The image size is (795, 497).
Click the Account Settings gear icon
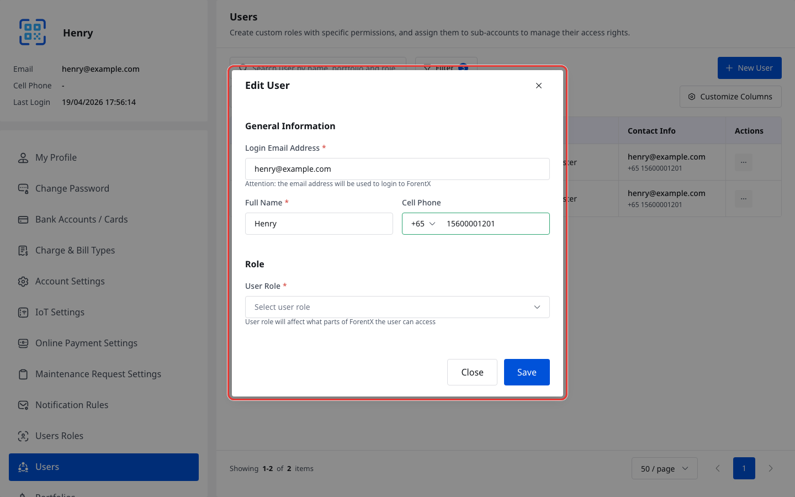(23, 282)
